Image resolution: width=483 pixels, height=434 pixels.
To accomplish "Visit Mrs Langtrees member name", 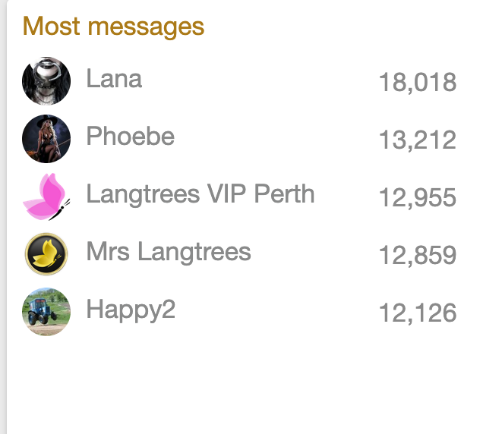I will pos(168,252).
